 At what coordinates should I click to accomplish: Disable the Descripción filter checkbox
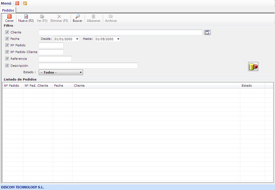click(x=7, y=66)
